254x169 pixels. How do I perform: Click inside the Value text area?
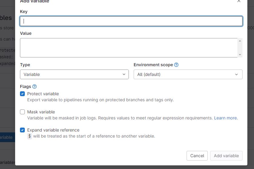[x=129, y=48]
